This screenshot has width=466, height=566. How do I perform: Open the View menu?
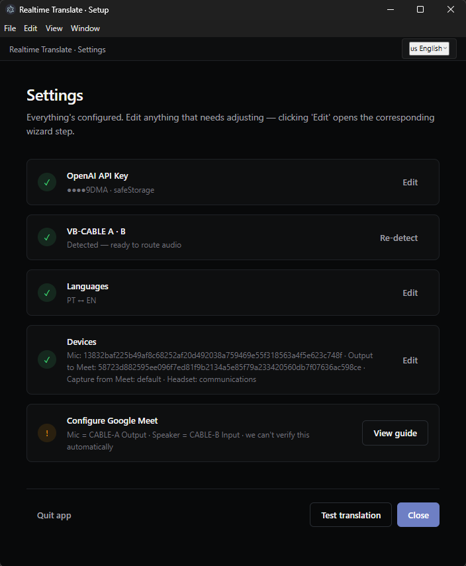54,28
